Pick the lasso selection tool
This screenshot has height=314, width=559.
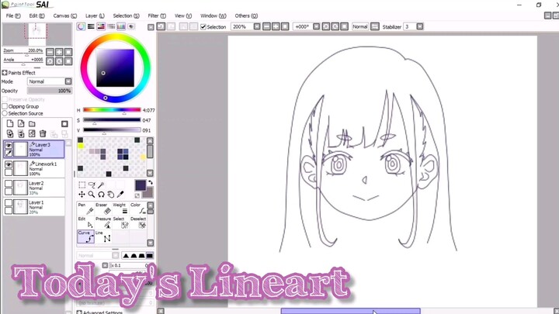92,185
